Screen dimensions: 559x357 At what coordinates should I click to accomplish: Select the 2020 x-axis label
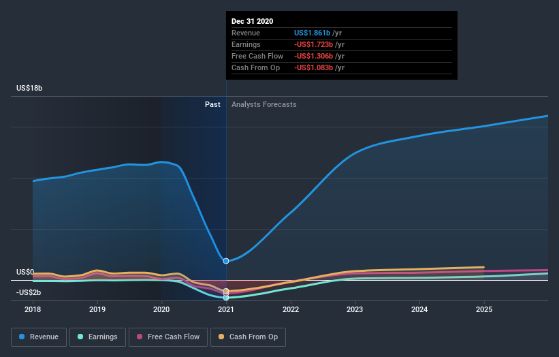pyautogui.click(x=161, y=309)
